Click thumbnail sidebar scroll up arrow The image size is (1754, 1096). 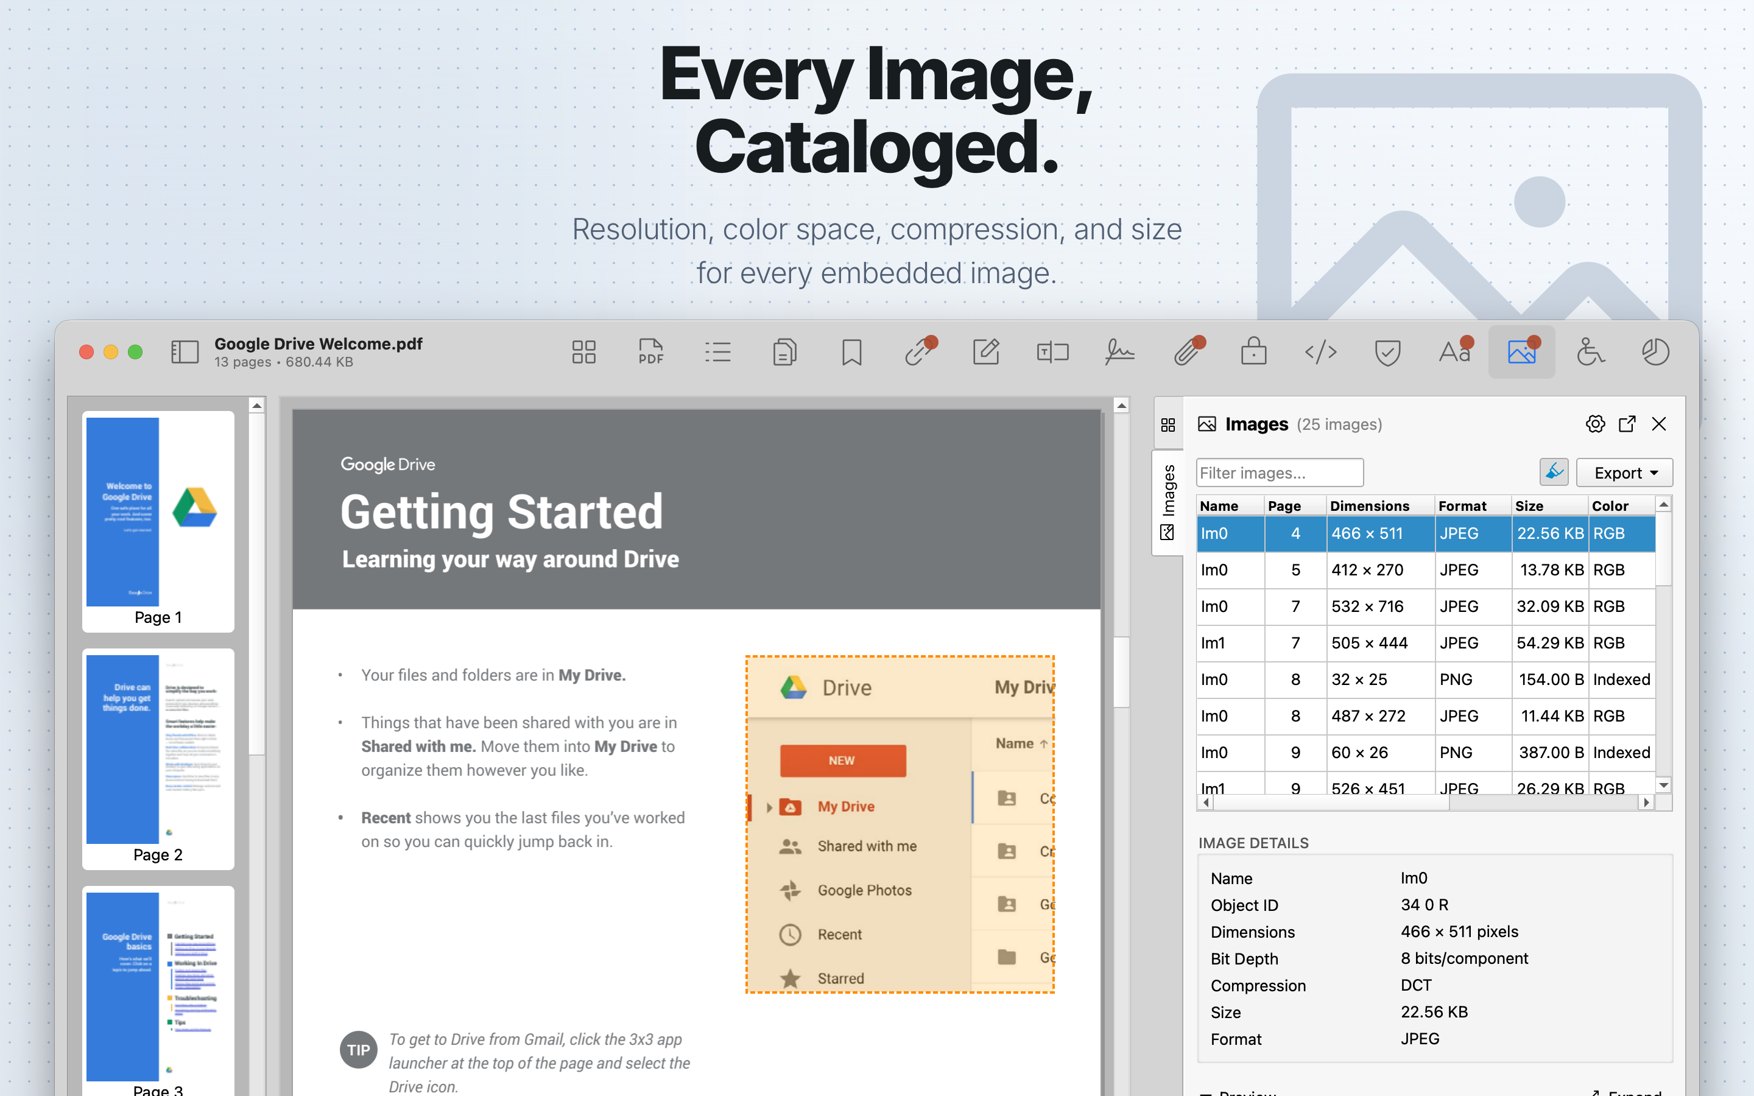pyautogui.click(x=256, y=406)
